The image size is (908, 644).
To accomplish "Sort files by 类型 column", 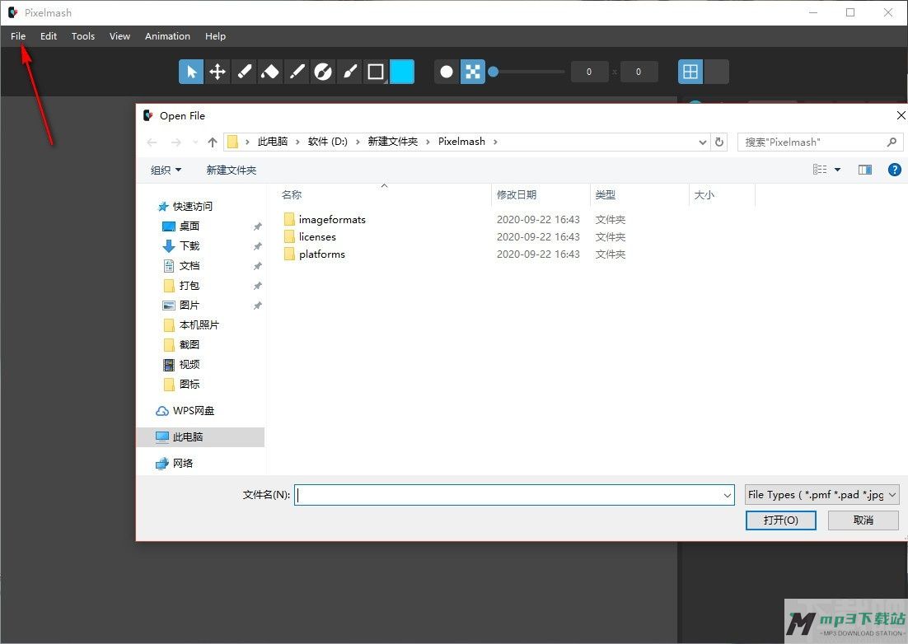I will pyautogui.click(x=605, y=195).
